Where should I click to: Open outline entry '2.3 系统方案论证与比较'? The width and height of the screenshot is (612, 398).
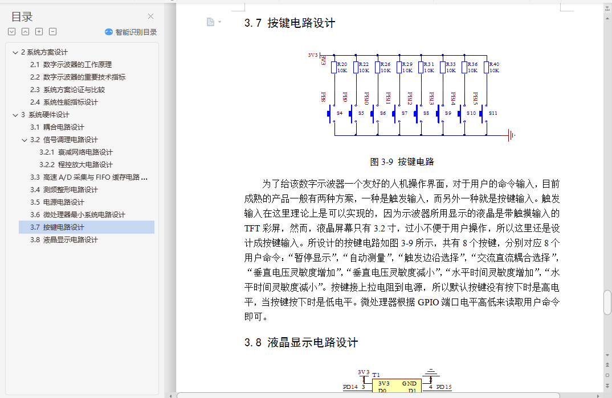coord(67,90)
